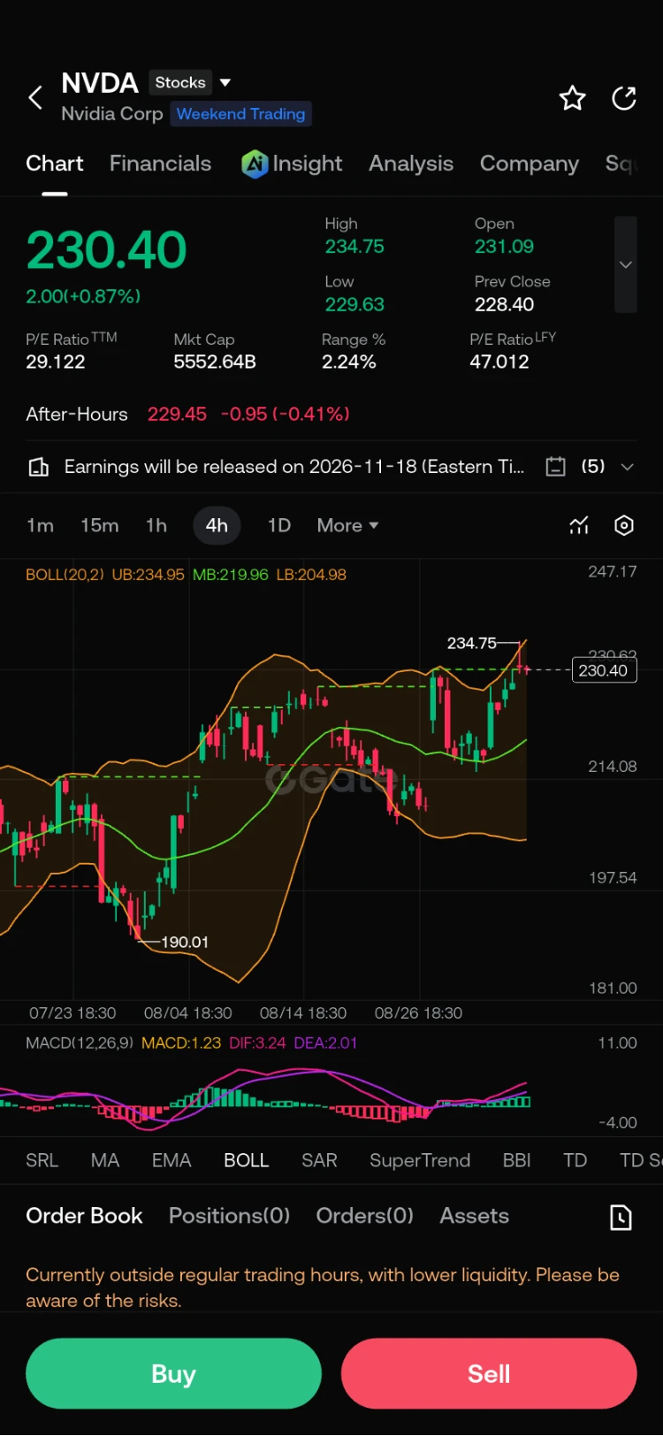This screenshot has height=1436, width=663.
Task: Tap the 234.75 high marker on chart
Action: (471, 643)
